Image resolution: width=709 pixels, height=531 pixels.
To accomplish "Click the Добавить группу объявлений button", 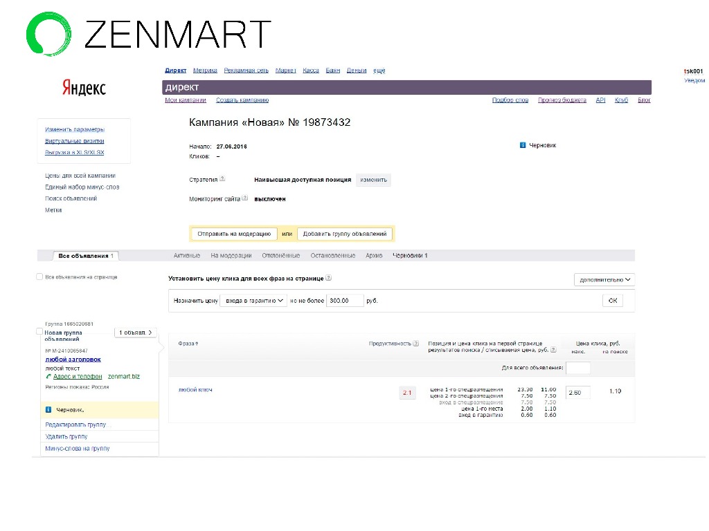I will pyautogui.click(x=345, y=234).
